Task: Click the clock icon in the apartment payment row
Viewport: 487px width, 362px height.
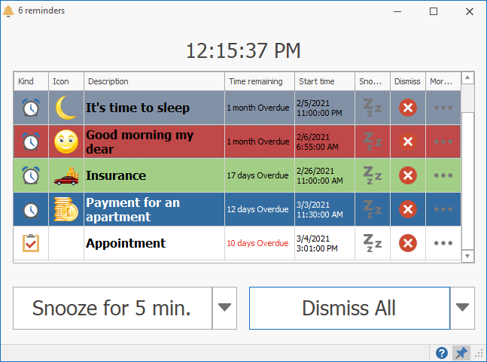Action: pos(31,209)
